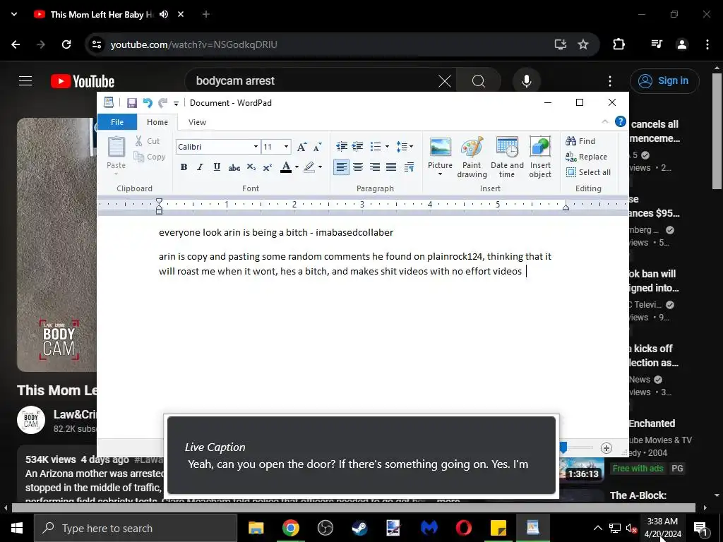Image resolution: width=723 pixels, height=542 pixels.
Task: Toggle Subscript formatting
Action: click(x=251, y=167)
